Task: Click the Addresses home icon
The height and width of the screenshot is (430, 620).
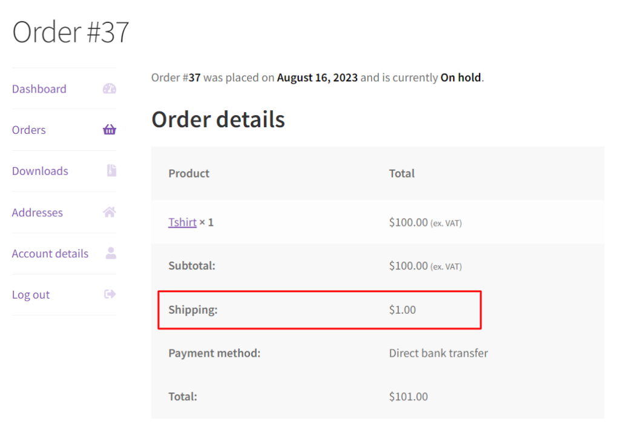Action: point(109,212)
